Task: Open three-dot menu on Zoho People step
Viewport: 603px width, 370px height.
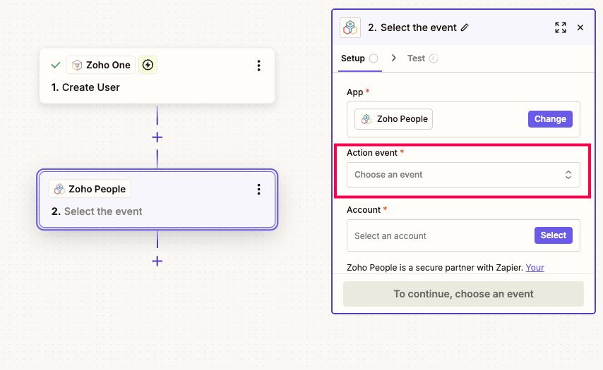Action: click(x=258, y=189)
